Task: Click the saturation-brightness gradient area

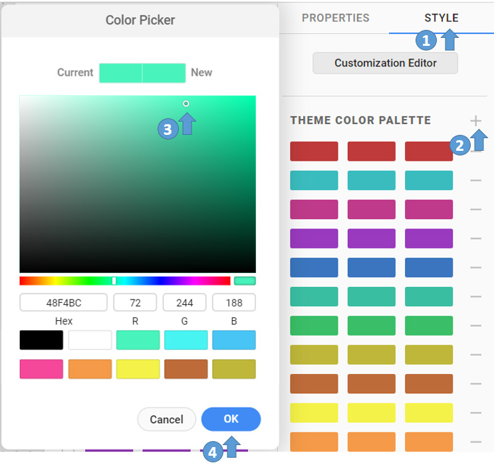Action: click(138, 184)
